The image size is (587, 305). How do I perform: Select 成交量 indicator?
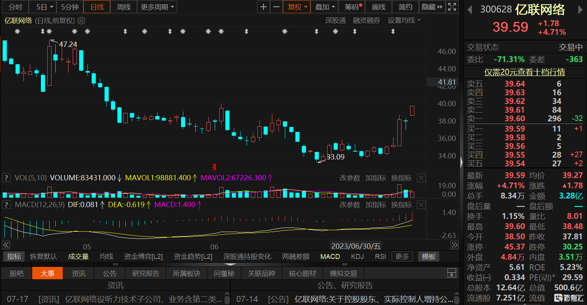(78, 257)
